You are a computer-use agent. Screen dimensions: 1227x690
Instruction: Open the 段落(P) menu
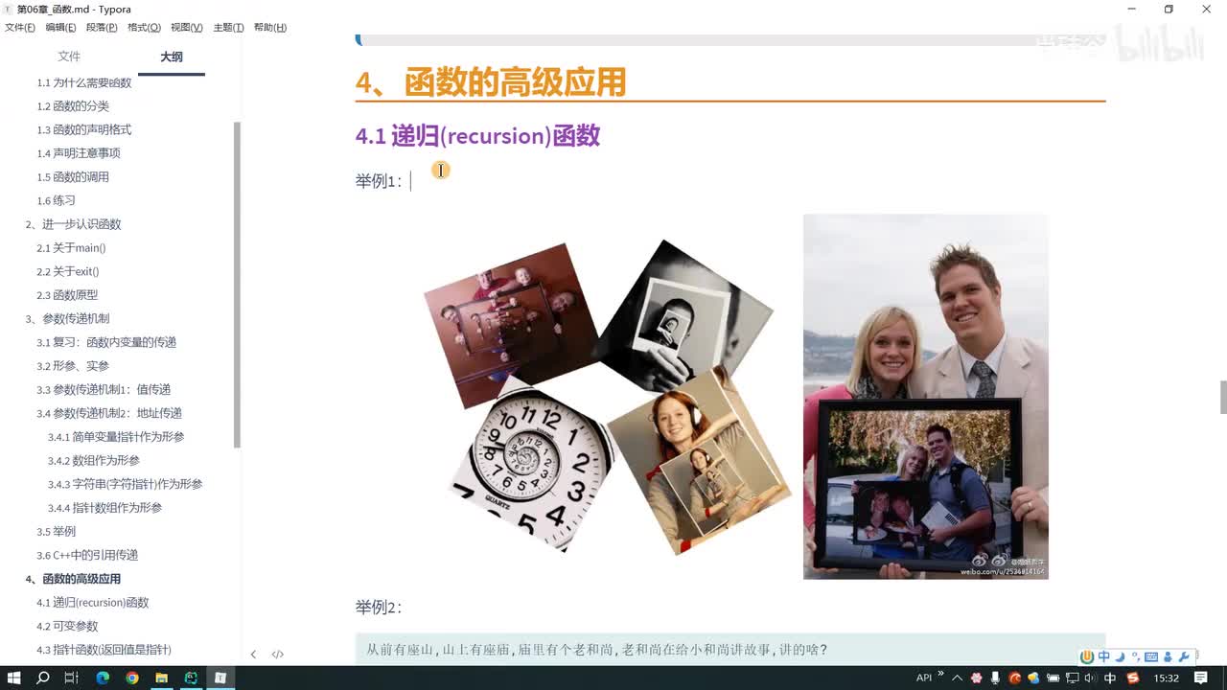click(x=102, y=28)
